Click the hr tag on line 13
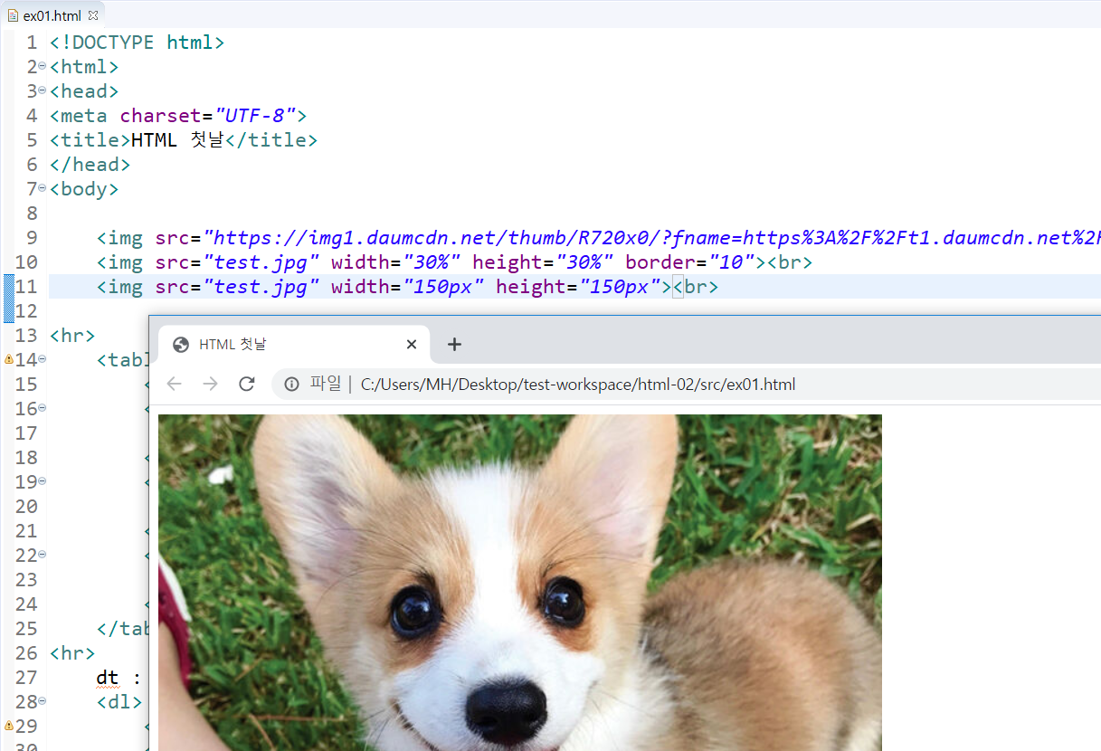 (x=72, y=335)
